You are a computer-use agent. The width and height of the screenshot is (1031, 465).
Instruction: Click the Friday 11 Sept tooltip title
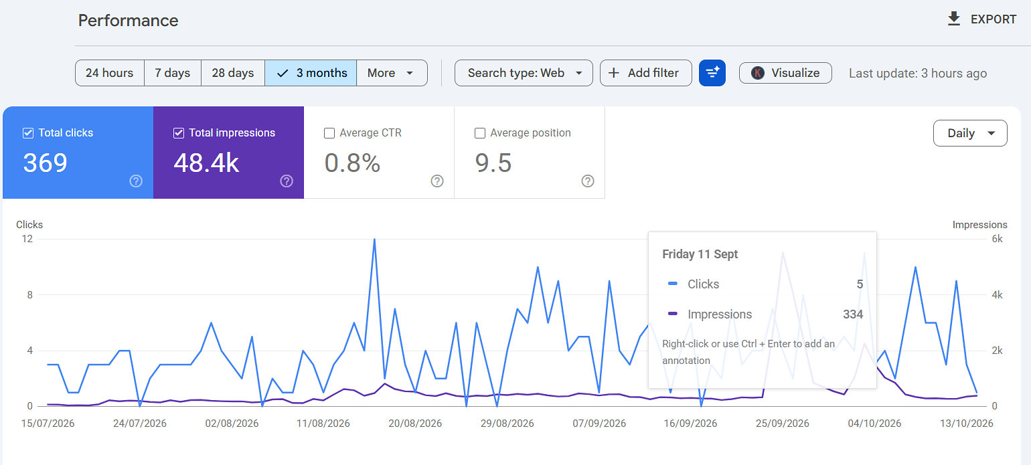(700, 254)
